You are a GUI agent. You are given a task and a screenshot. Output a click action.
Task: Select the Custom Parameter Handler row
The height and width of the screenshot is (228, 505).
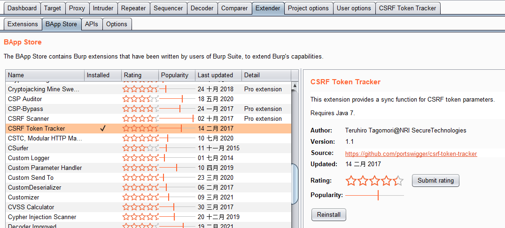pos(148,168)
